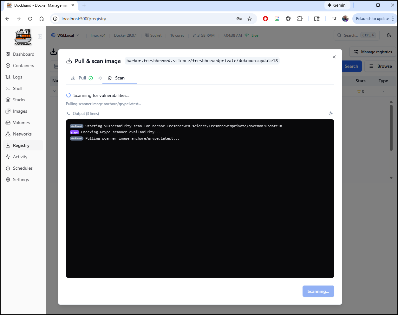The image size is (398, 315).
Task: View the Schedules page
Action: pyautogui.click(x=23, y=168)
